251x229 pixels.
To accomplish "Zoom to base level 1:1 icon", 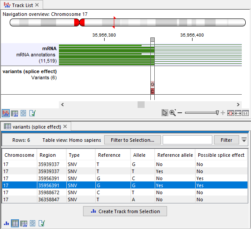I will click(245, 113).
